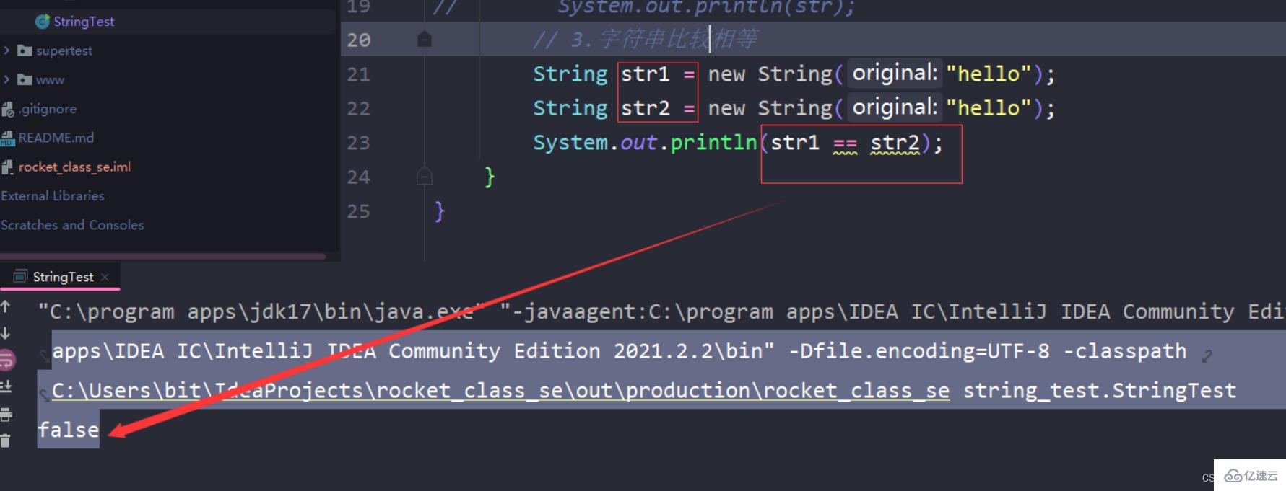Click the Print console output icon
Viewport: 1286px width, 491px height.
pyautogui.click(x=6, y=415)
